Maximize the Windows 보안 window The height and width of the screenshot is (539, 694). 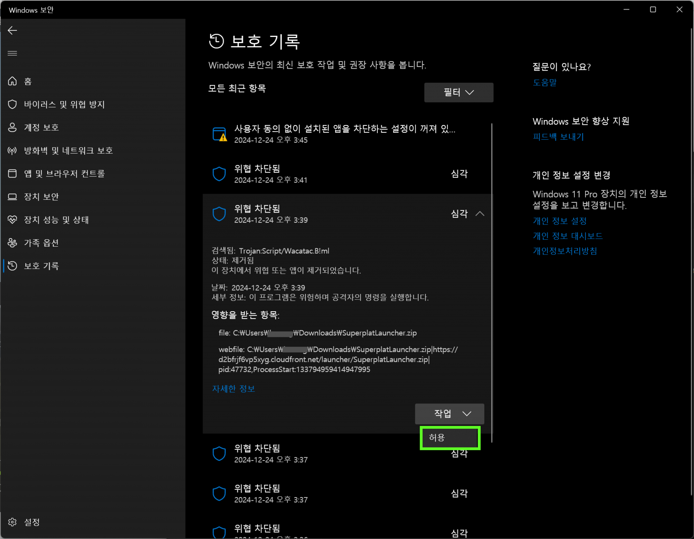(653, 10)
